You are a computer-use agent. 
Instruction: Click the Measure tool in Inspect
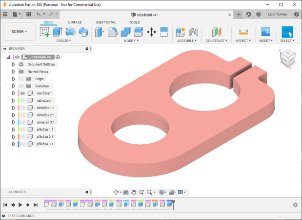(x=243, y=32)
